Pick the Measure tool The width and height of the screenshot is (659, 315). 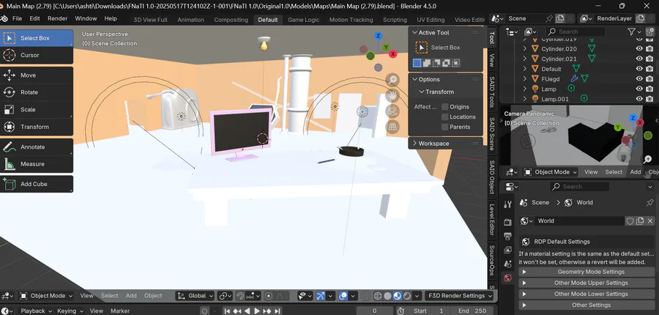37,164
